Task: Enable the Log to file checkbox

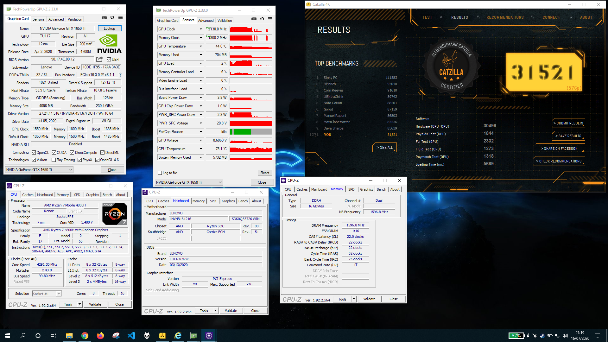Action: (x=160, y=173)
